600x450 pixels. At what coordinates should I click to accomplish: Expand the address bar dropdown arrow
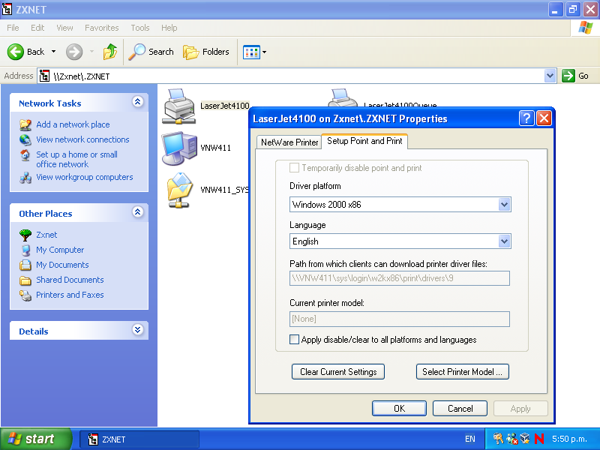point(550,76)
